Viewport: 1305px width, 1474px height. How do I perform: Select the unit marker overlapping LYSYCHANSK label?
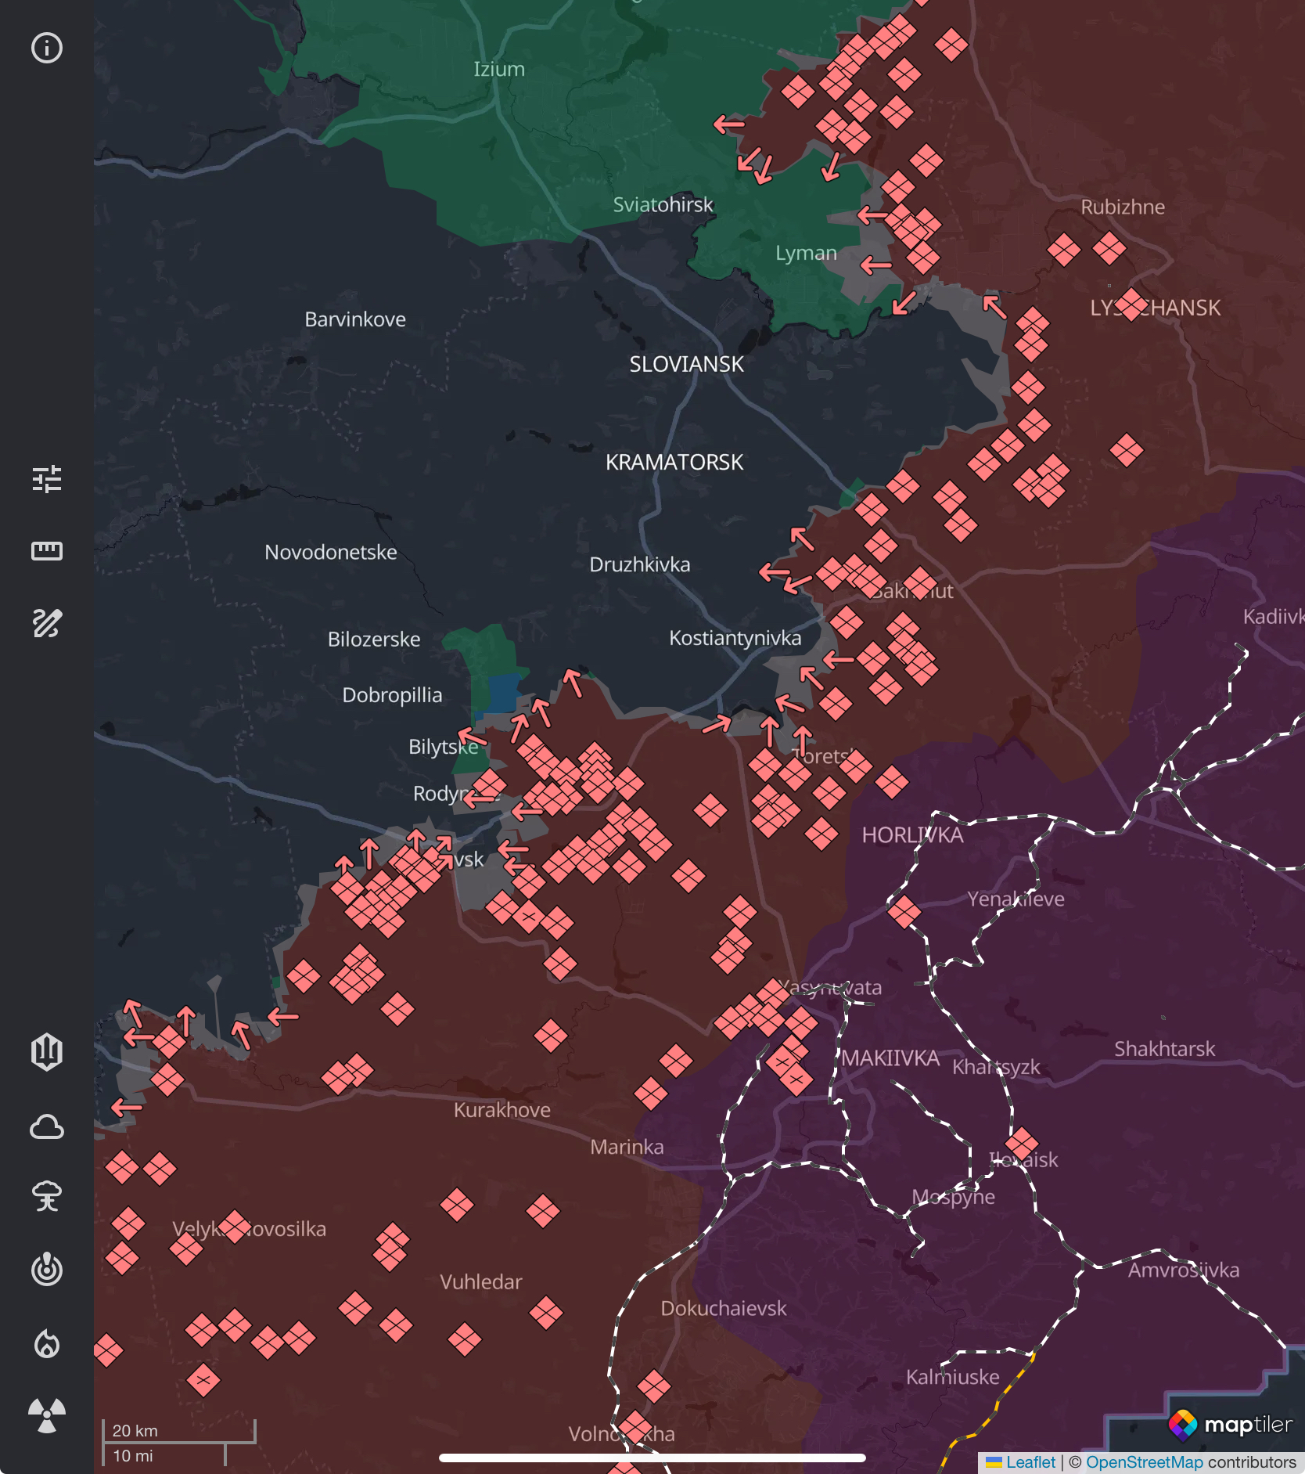[1131, 305]
